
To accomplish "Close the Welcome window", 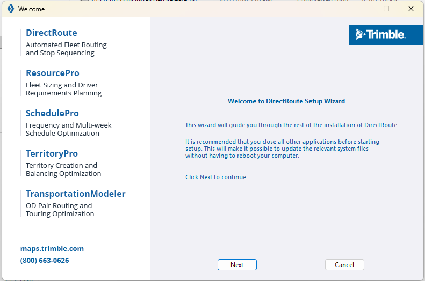I will click(x=410, y=9).
